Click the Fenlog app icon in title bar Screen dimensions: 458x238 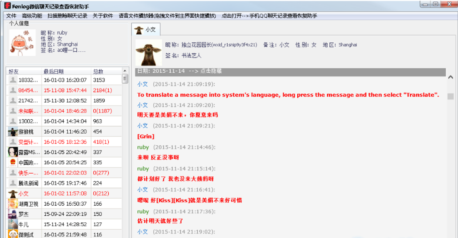(x=7, y=6)
